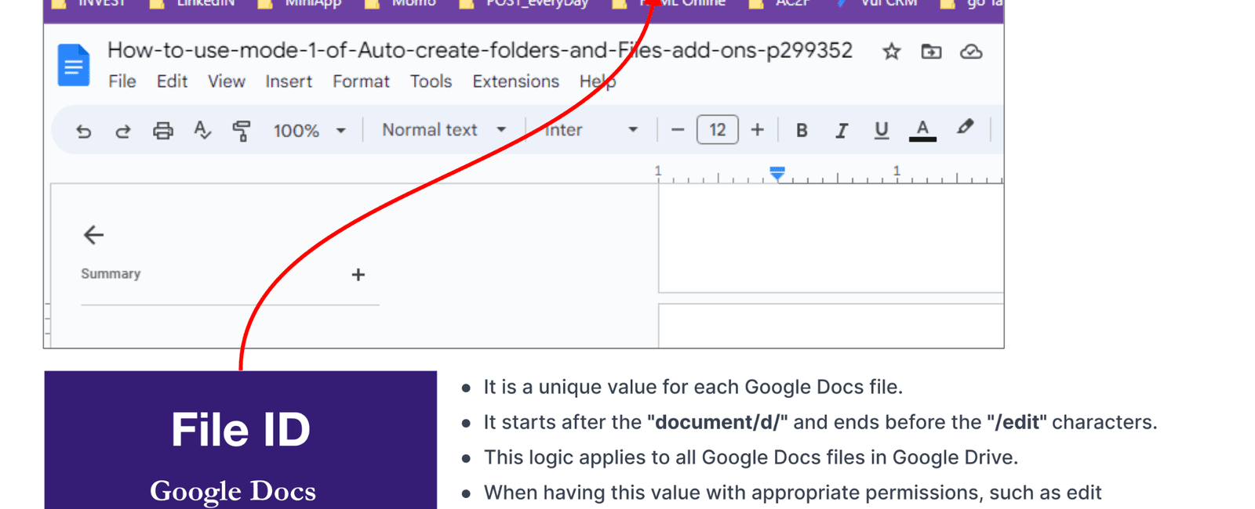The height and width of the screenshot is (509, 1255).
Task: Increase the font size
Action: 757,130
